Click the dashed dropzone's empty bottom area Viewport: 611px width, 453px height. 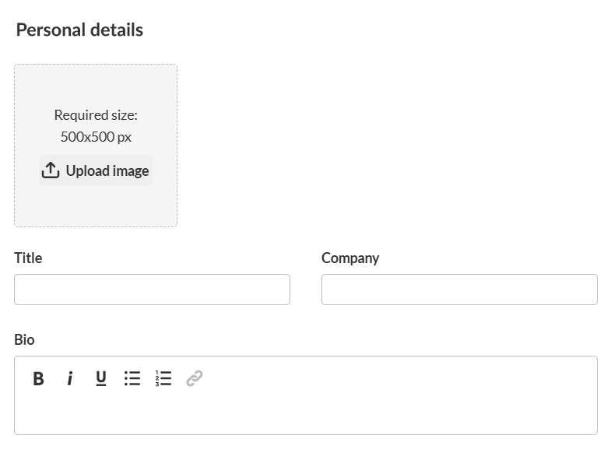[96, 207]
